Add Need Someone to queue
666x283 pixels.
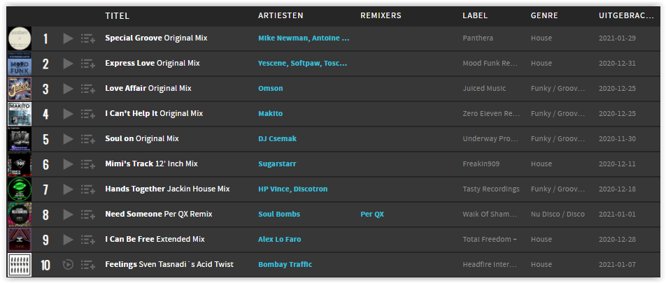(x=88, y=215)
